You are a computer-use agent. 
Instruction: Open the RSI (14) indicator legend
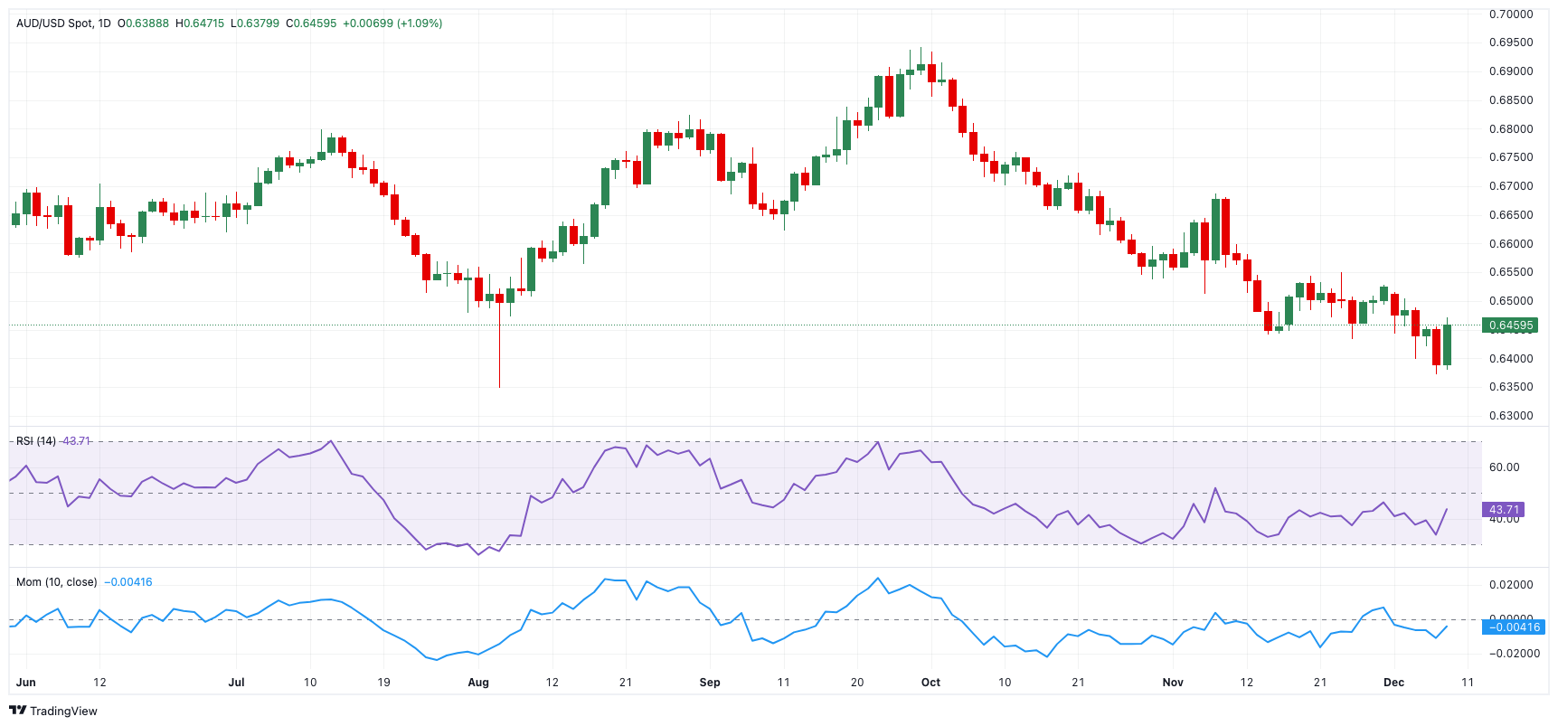point(36,441)
